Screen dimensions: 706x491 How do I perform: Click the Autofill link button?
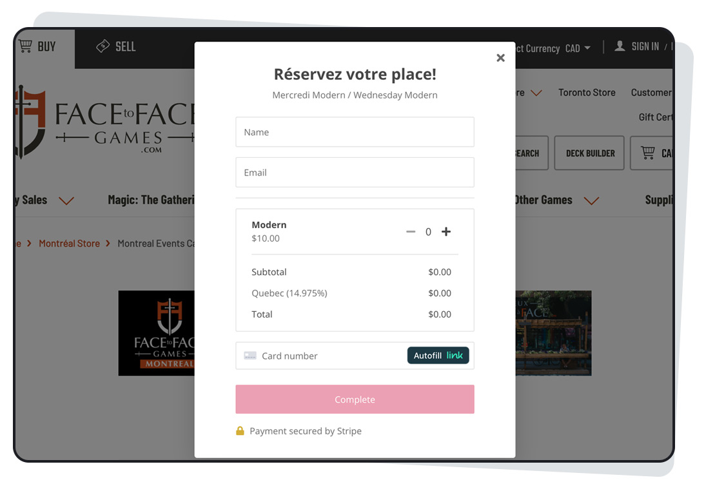point(438,356)
